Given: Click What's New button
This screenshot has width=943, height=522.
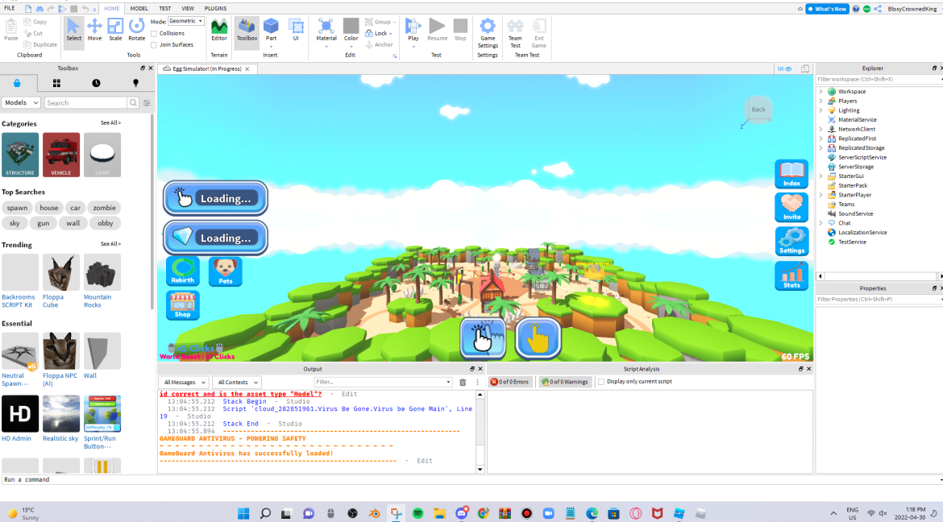Looking at the screenshot, I should (827, 9).
